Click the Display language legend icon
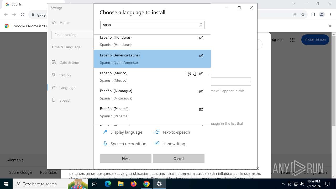 [x=105, y=132]
